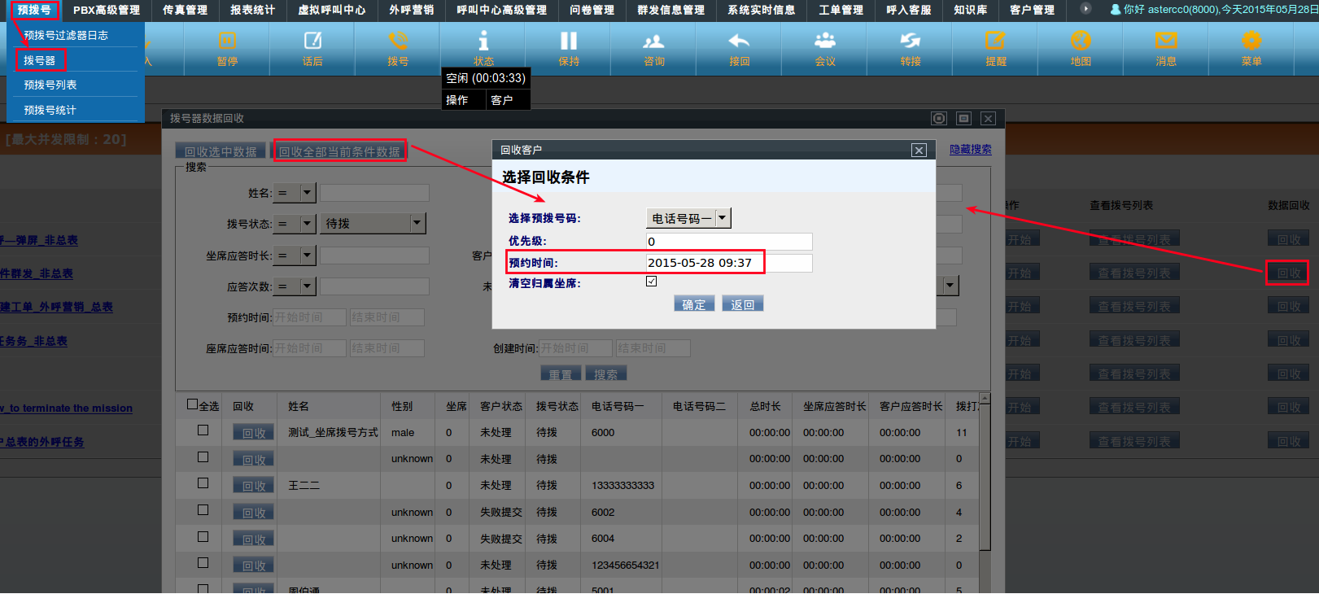
Task: Open the 地图 (map) icon
Action: (1081, 48)
